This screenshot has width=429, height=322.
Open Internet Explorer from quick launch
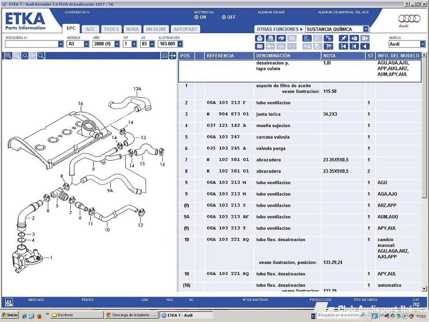pos(24,315)
